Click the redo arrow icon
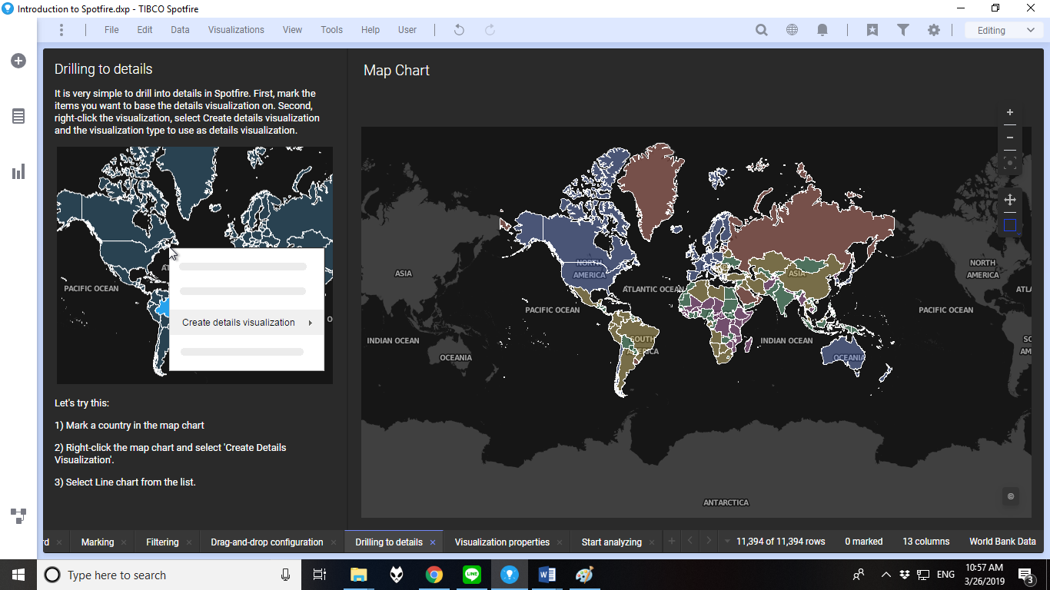The image size is (1050, 590). (x=490, y=30)
